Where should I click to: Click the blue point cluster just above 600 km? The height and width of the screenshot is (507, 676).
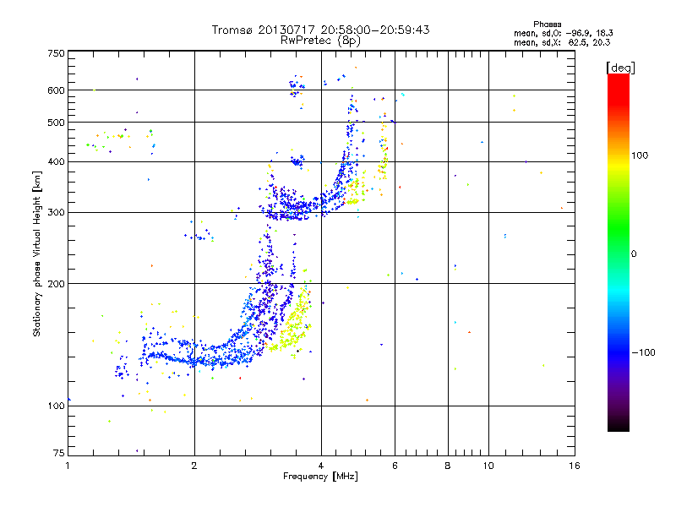[297, 85]
